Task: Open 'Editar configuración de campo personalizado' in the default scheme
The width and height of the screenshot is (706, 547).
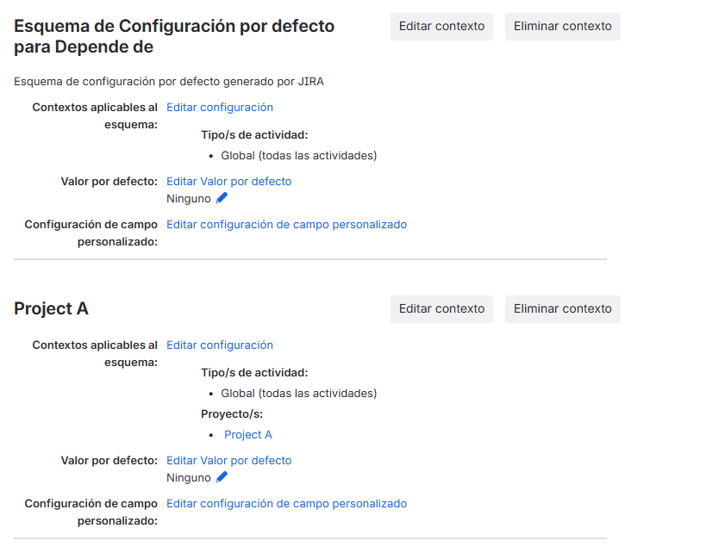Action: click(x=286, y=224)
